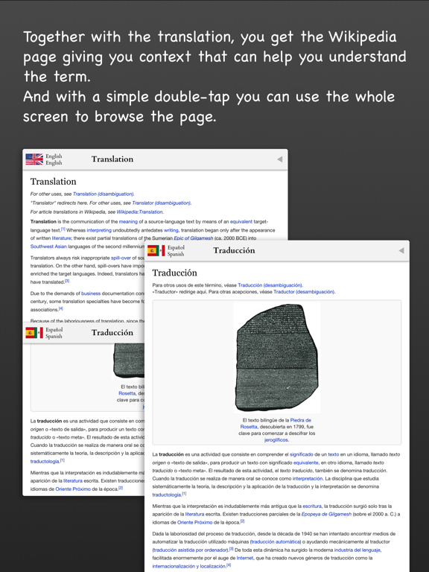Open the 'jeroglíficos' link in front window
Image resolution: width=429 pixels, height=572 pixels.
point(276,440)
